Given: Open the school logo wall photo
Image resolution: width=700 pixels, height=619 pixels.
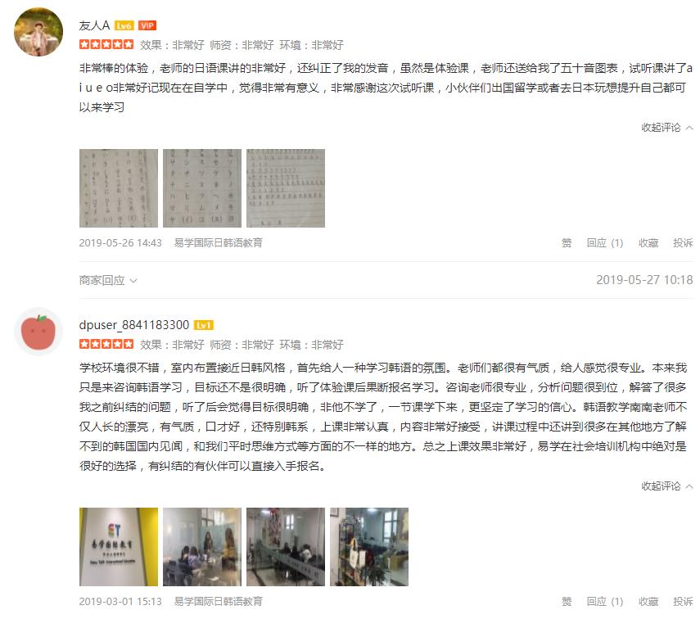Looking at the screenshot, I should pos(119,547).
